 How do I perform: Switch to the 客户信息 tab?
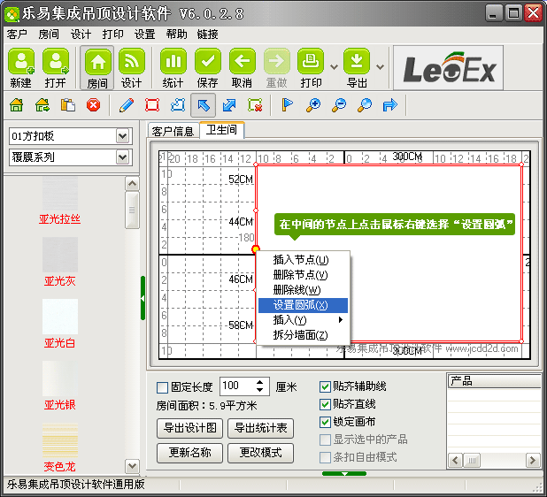click(173, 131)
